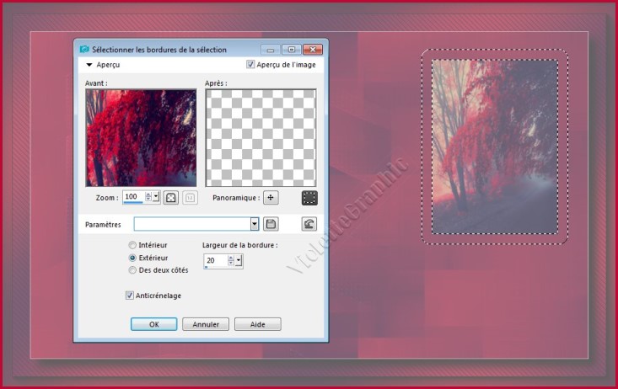Screen dimensions: 618x389
Task: Click the fit-to-window zoom icon
Action: (x=171, y=197)
